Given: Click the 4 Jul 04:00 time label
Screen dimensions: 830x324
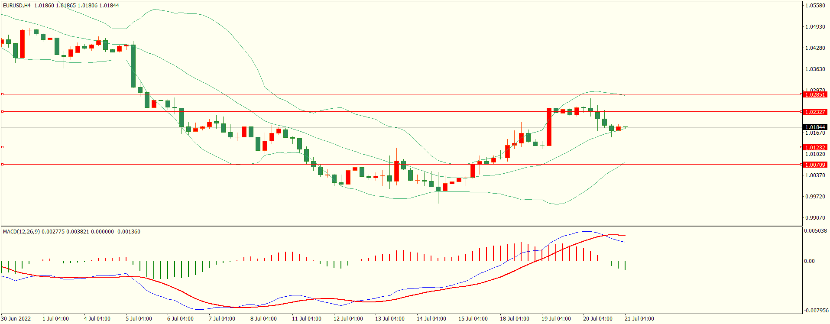Looking at the screenshot, I should coord(97,319).
